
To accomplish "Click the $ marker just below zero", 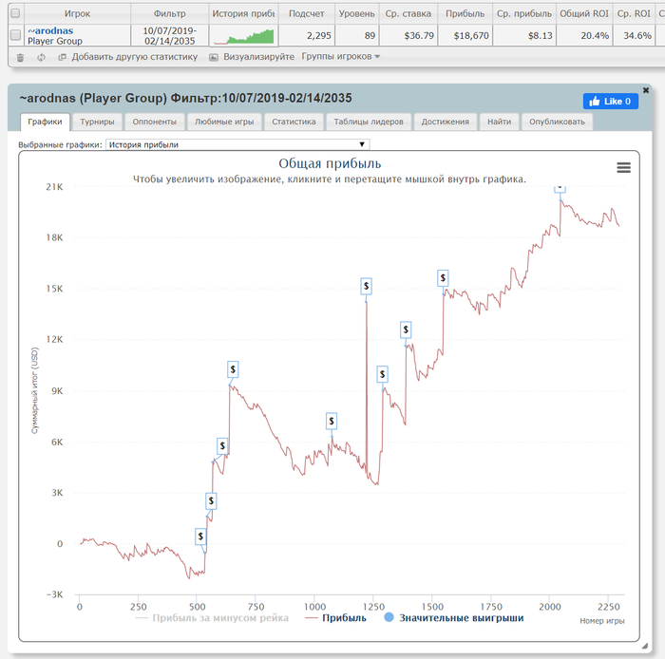I will 200,537.
